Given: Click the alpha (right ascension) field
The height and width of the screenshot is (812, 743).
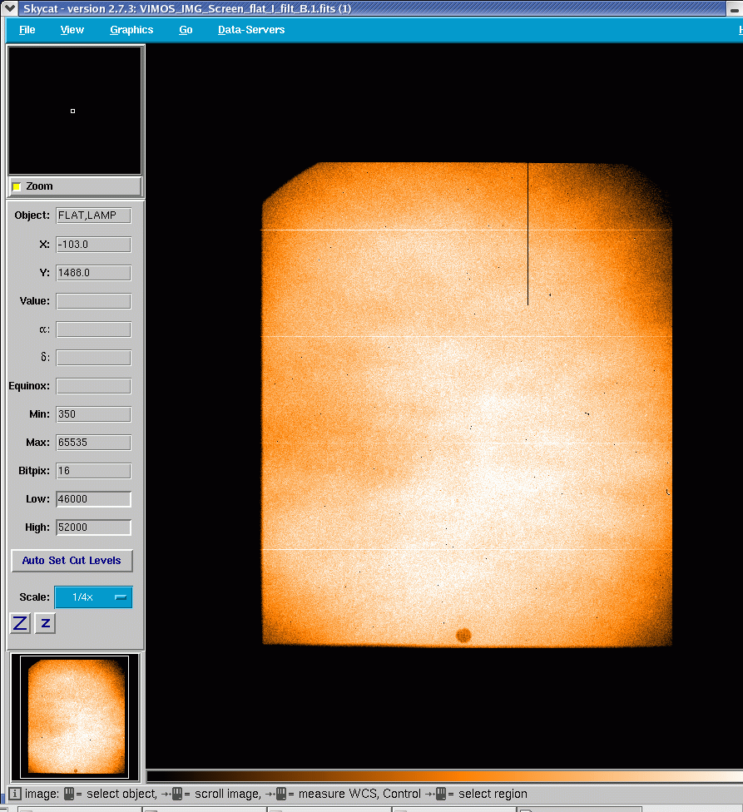Looking at the screenshot, I should [93, 329].
